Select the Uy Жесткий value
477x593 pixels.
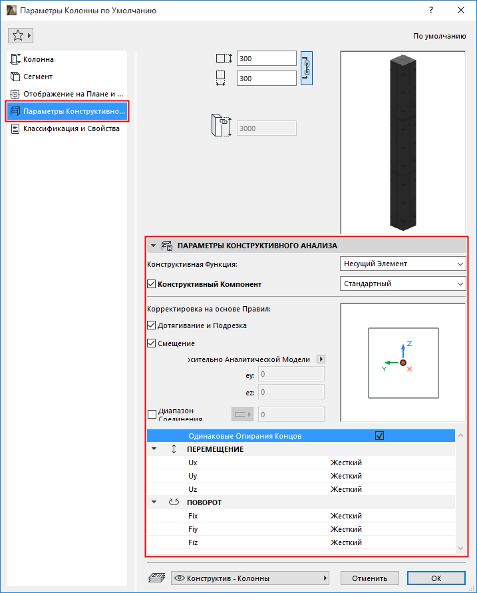pyautogui.click(x=346, y=476)
